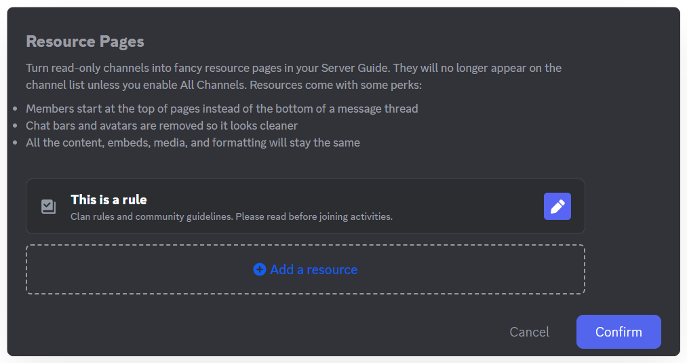
Task: Click the rules channel icon beside "This is a rule"
Action: point(48,206)
